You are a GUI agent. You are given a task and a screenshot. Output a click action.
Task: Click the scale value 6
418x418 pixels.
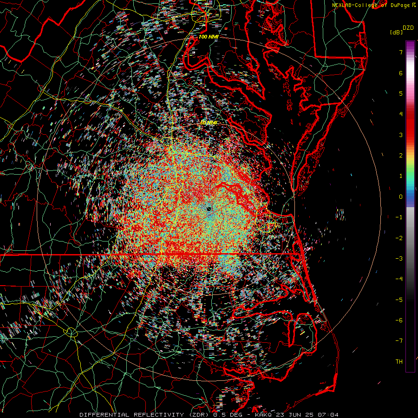click(401, 73)
